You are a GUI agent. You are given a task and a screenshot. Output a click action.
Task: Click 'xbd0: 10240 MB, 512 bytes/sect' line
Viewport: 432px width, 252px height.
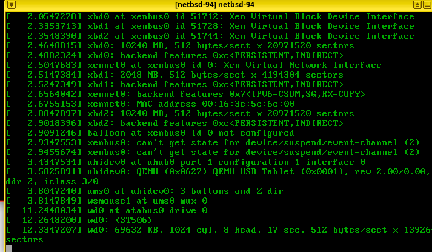point(180,45)
